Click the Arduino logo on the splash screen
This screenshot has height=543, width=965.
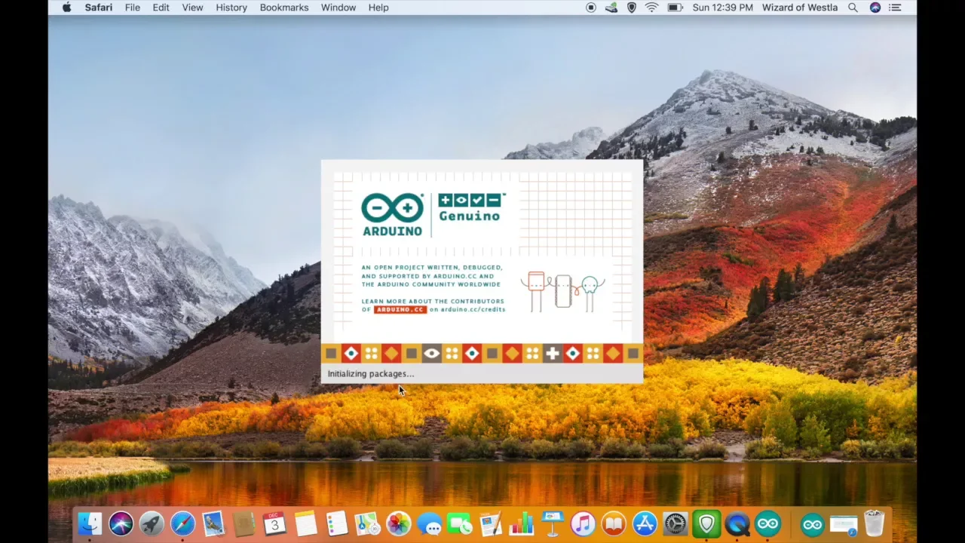click(x=392, y=214)
